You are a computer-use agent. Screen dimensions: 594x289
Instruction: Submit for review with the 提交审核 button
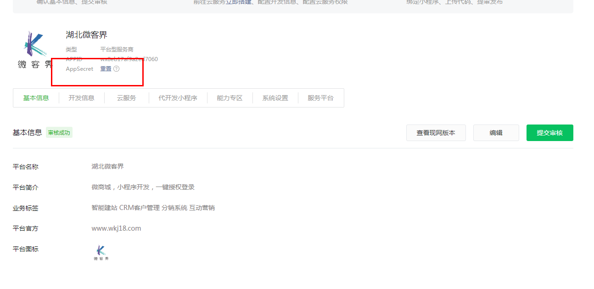pos(550,133)
